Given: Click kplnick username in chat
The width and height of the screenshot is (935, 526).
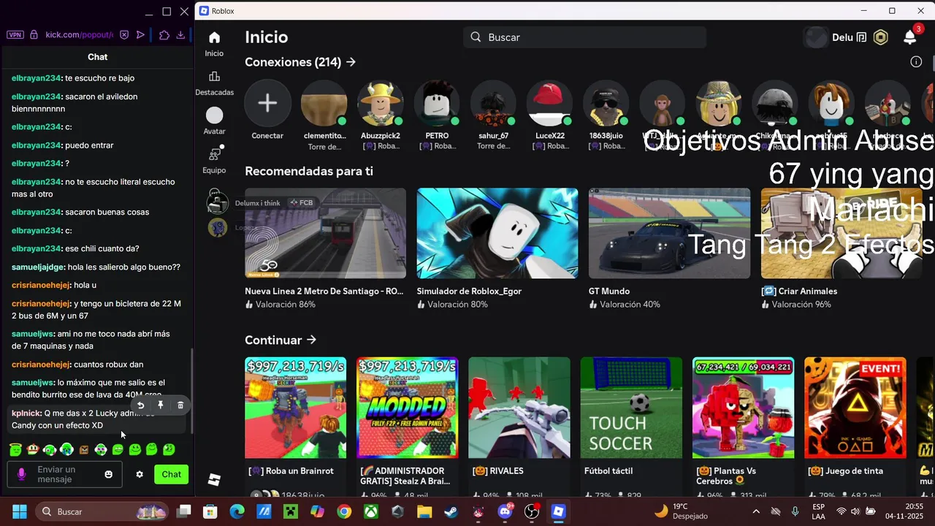Looking at the screenshot, I should [x=26, y=413].
